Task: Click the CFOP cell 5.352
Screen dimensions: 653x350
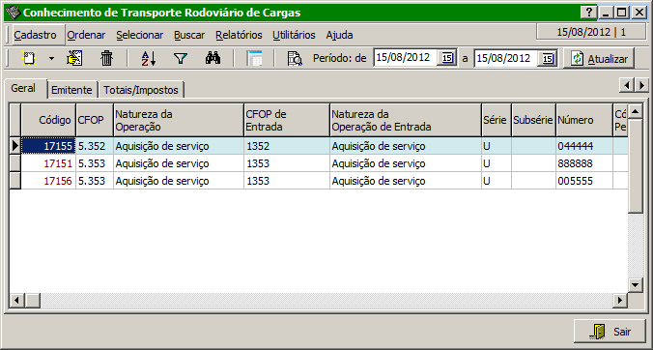Action: click(x=95, y=146)
